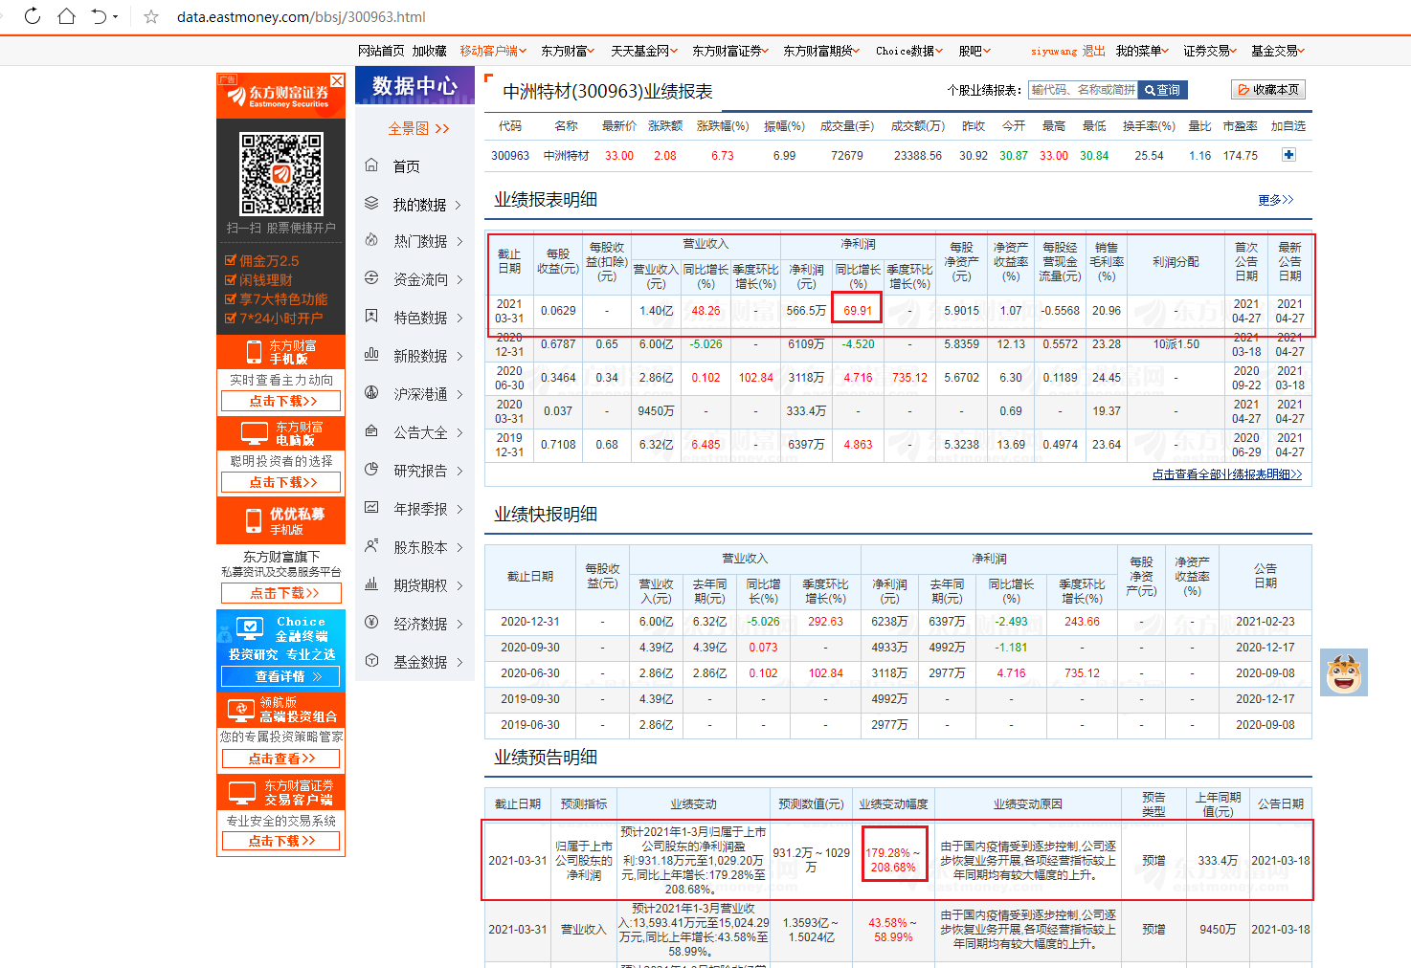Image resolution: width=1411 pixels, height=968 pixels.
Task: Open the 全景图 panorama link
Action: point(418,128)
